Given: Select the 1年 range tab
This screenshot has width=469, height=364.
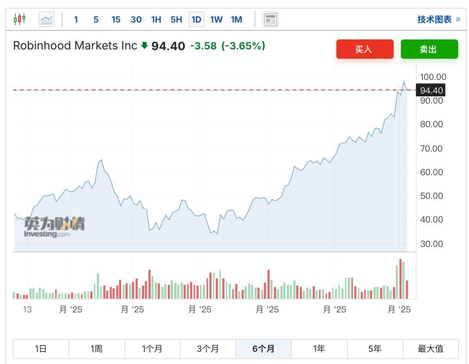Looking at the screenshot, I should click(320, 349).
